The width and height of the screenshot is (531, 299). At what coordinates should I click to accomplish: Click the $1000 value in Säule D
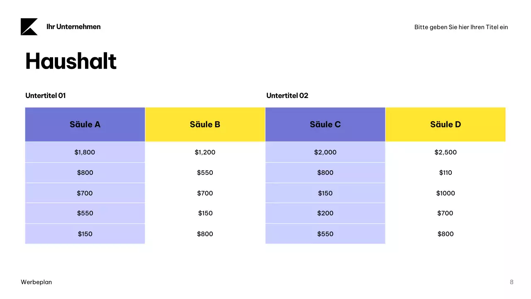[x=446, y=193]
